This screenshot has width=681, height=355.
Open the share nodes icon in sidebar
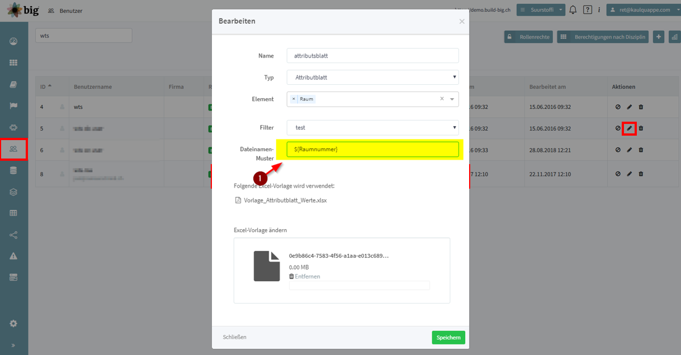tap(13, 234)
